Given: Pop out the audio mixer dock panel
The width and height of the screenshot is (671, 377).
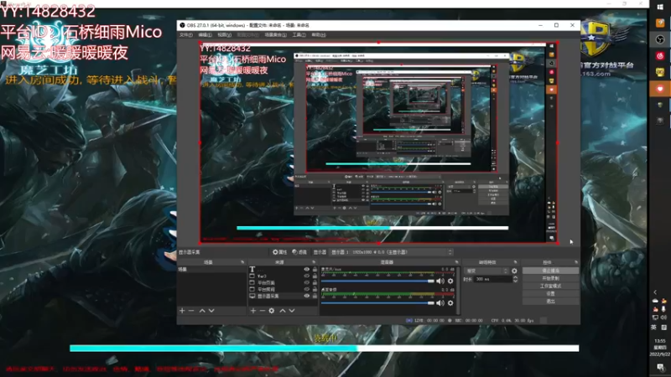Looking at the screenshot, I should point(456,262).
